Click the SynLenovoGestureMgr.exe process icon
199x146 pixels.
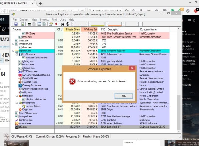[x=20, y=75]
